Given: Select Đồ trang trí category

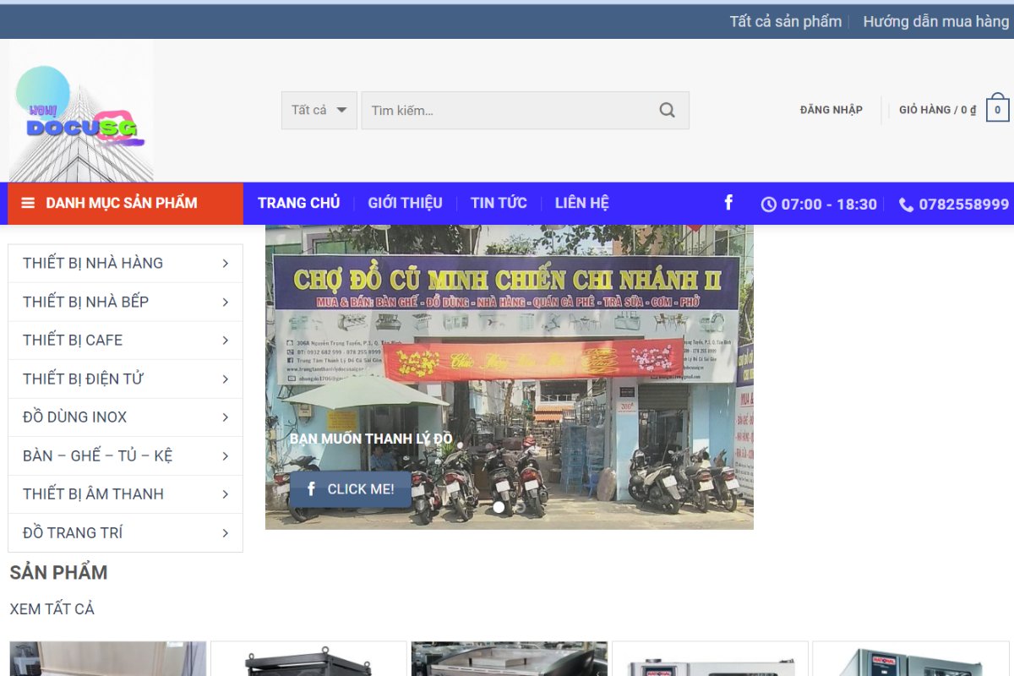Looking at the screenshot, I should click(73, 532).
